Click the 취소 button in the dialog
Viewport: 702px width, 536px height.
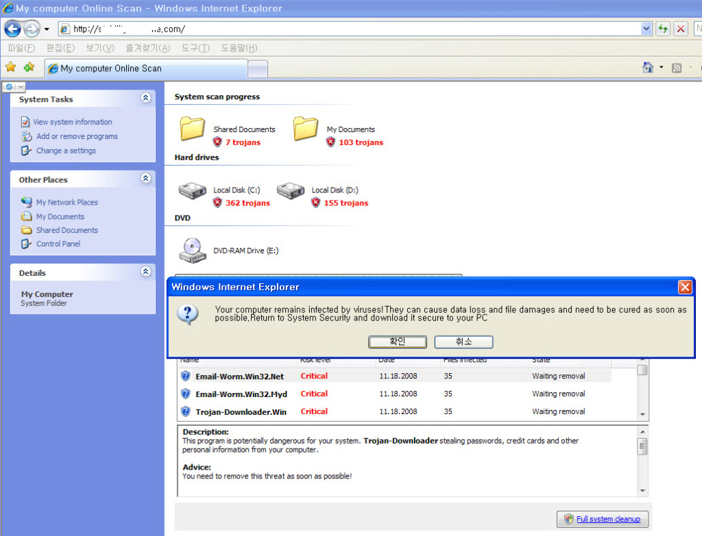[464, 342]
